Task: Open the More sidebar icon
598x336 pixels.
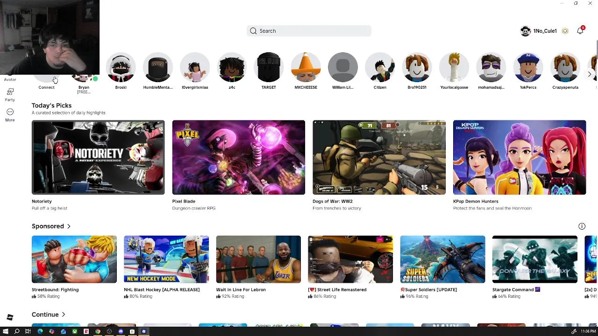Action: (x=10, y=112)
